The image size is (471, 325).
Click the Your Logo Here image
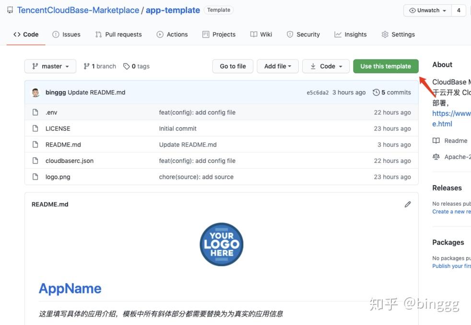pyautogui.click(x=222, y=244)
